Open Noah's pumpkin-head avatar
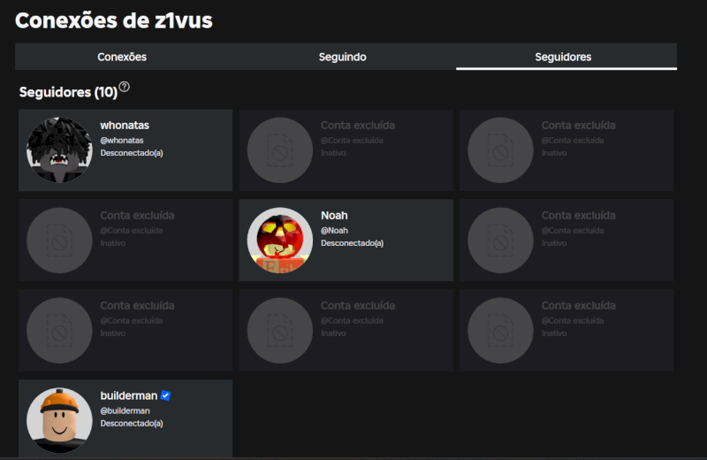Image resolution: width=707 pixels, height=460 pixels. [x=280, y=241]
